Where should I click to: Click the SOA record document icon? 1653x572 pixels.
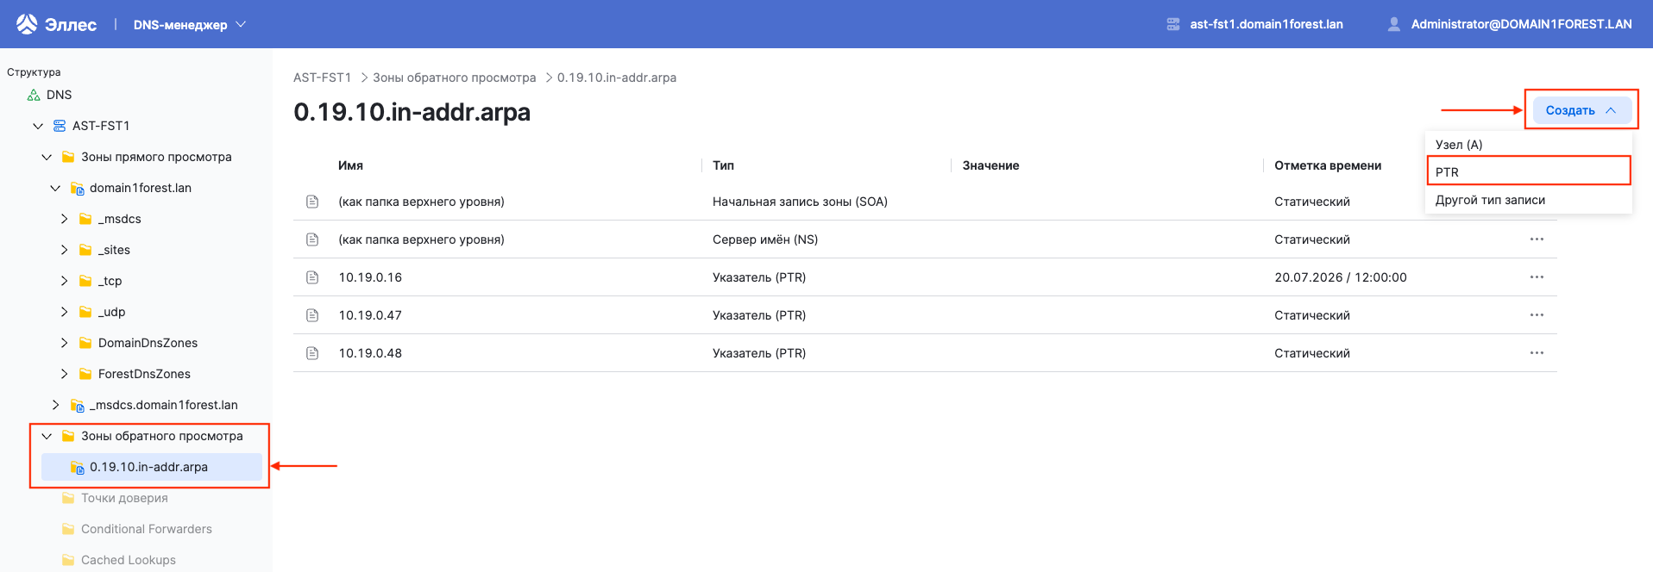312,202
